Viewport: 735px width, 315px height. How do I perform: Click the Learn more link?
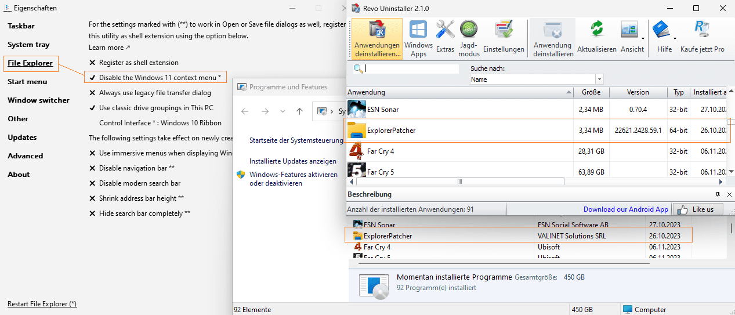coord(110,48)
